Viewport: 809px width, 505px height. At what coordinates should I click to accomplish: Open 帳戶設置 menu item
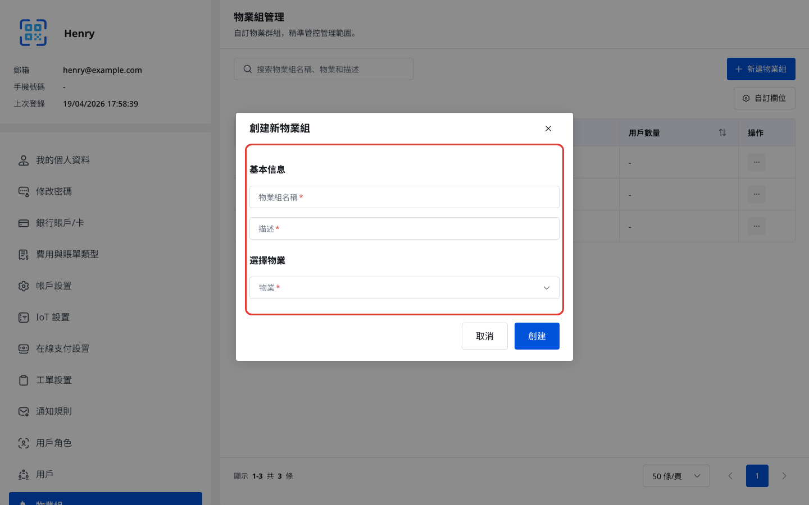click(x=106, y=286)
